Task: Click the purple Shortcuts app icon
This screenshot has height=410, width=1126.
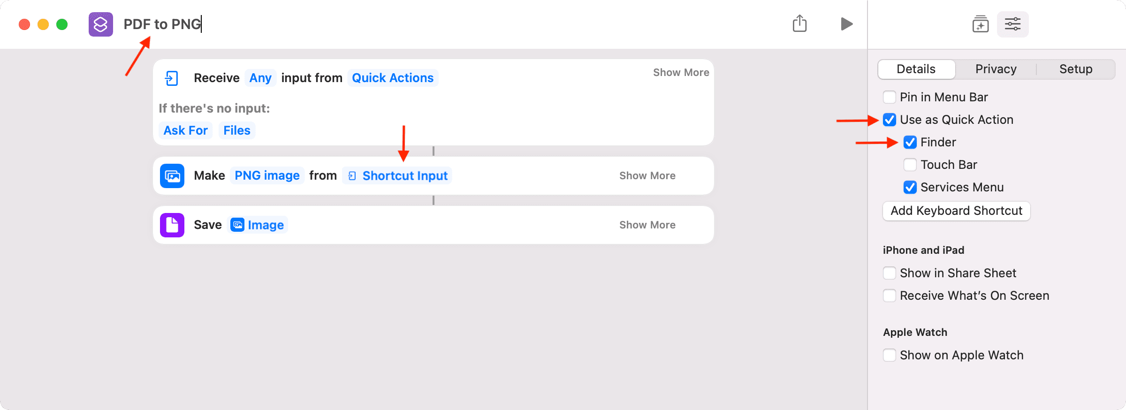Action: pyautogui.click(x=101, y=24)
